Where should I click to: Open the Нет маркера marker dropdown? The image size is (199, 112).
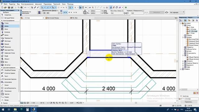click(177, 12)
